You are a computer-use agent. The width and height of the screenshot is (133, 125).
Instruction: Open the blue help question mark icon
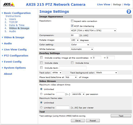coord(129,11)
